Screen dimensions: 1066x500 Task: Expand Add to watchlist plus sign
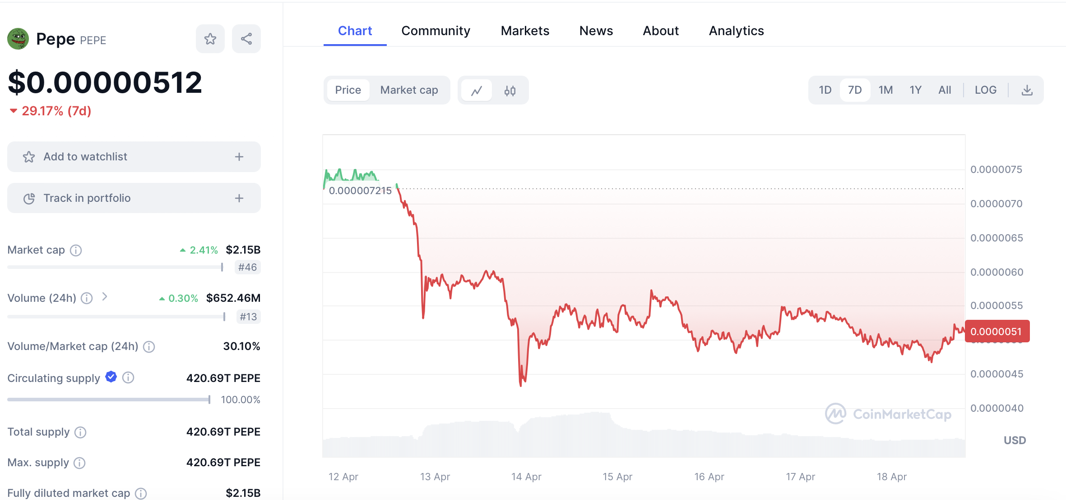pyautogui.click(x=239, y=157)
